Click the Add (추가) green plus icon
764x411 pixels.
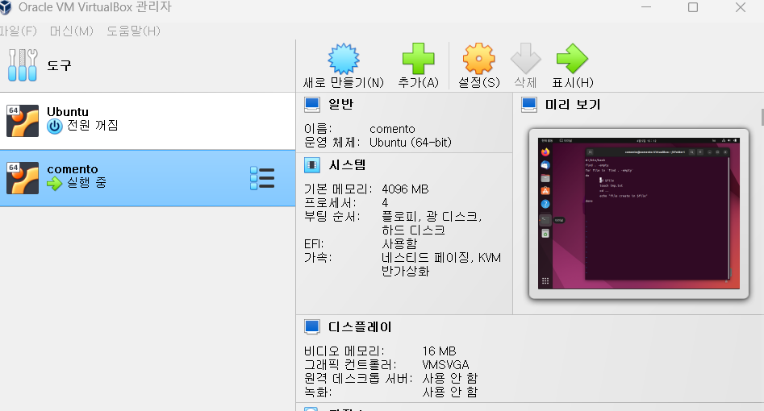point(418,59)
